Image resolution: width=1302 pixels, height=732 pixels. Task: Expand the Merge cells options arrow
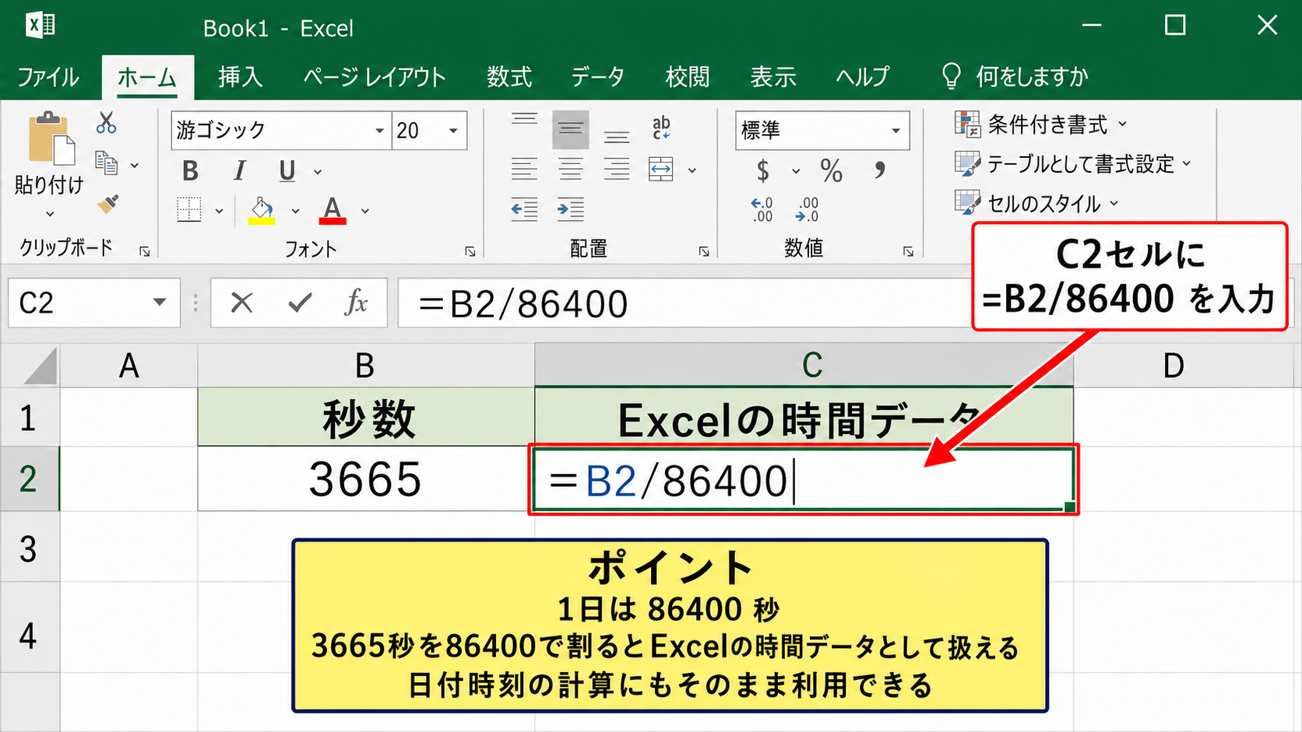coord(691,170)
